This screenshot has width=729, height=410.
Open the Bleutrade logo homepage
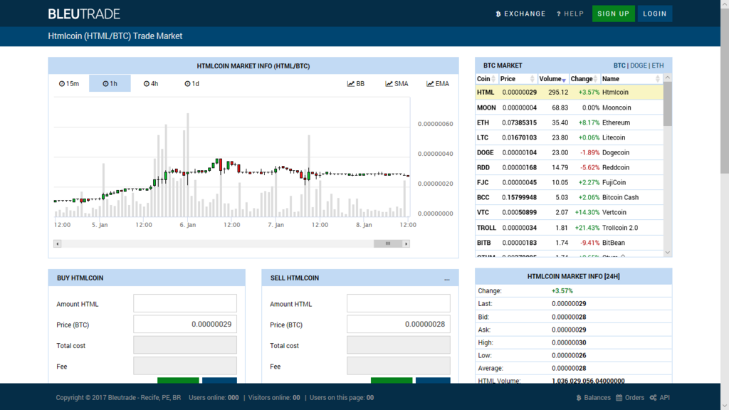pyautogui.click(x=84, y=14)
